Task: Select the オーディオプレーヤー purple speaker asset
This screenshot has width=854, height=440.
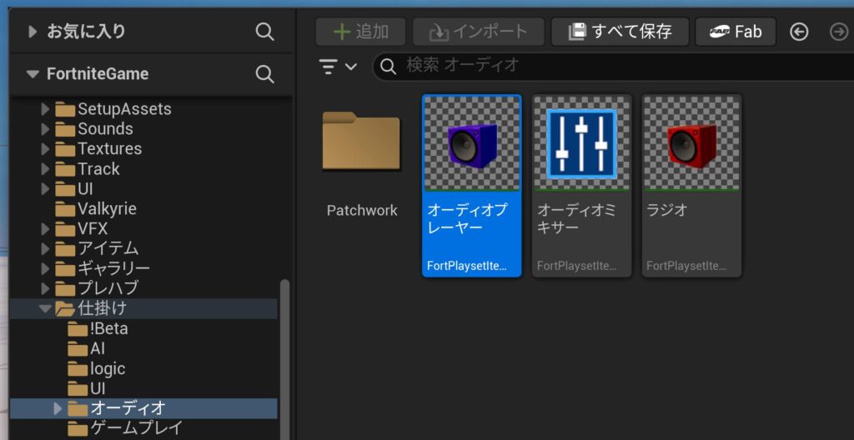Action: [472, 186]
